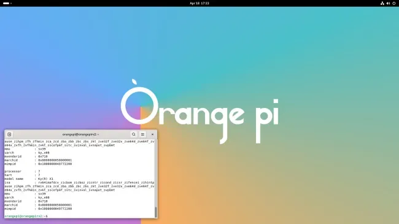
Task: Click the orangepi@orangepirv2 shell prompt
Action: pos(26,216)
